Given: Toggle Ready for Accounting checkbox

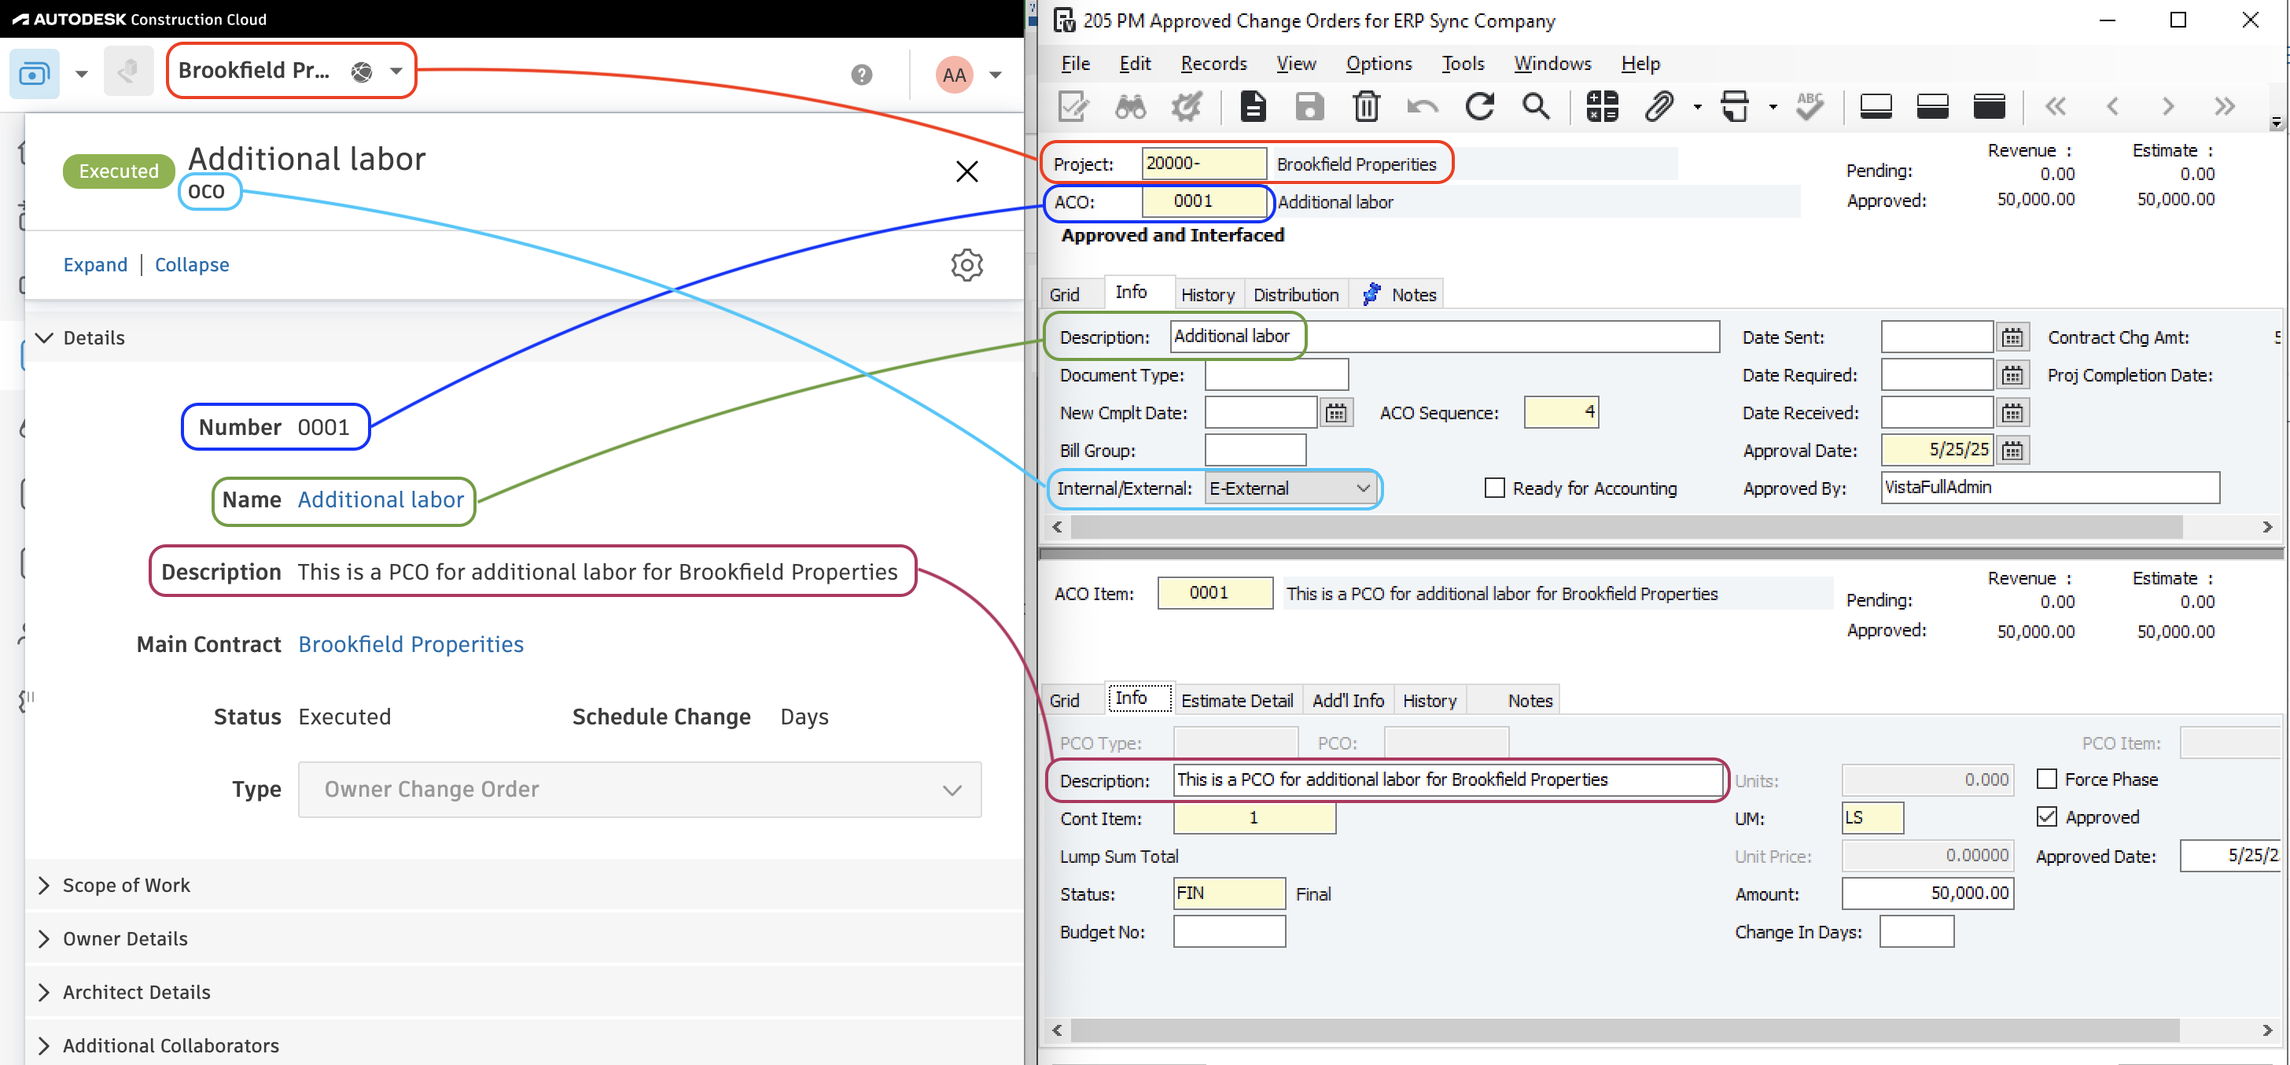Looking at the screenshot, I should 1494,488.
